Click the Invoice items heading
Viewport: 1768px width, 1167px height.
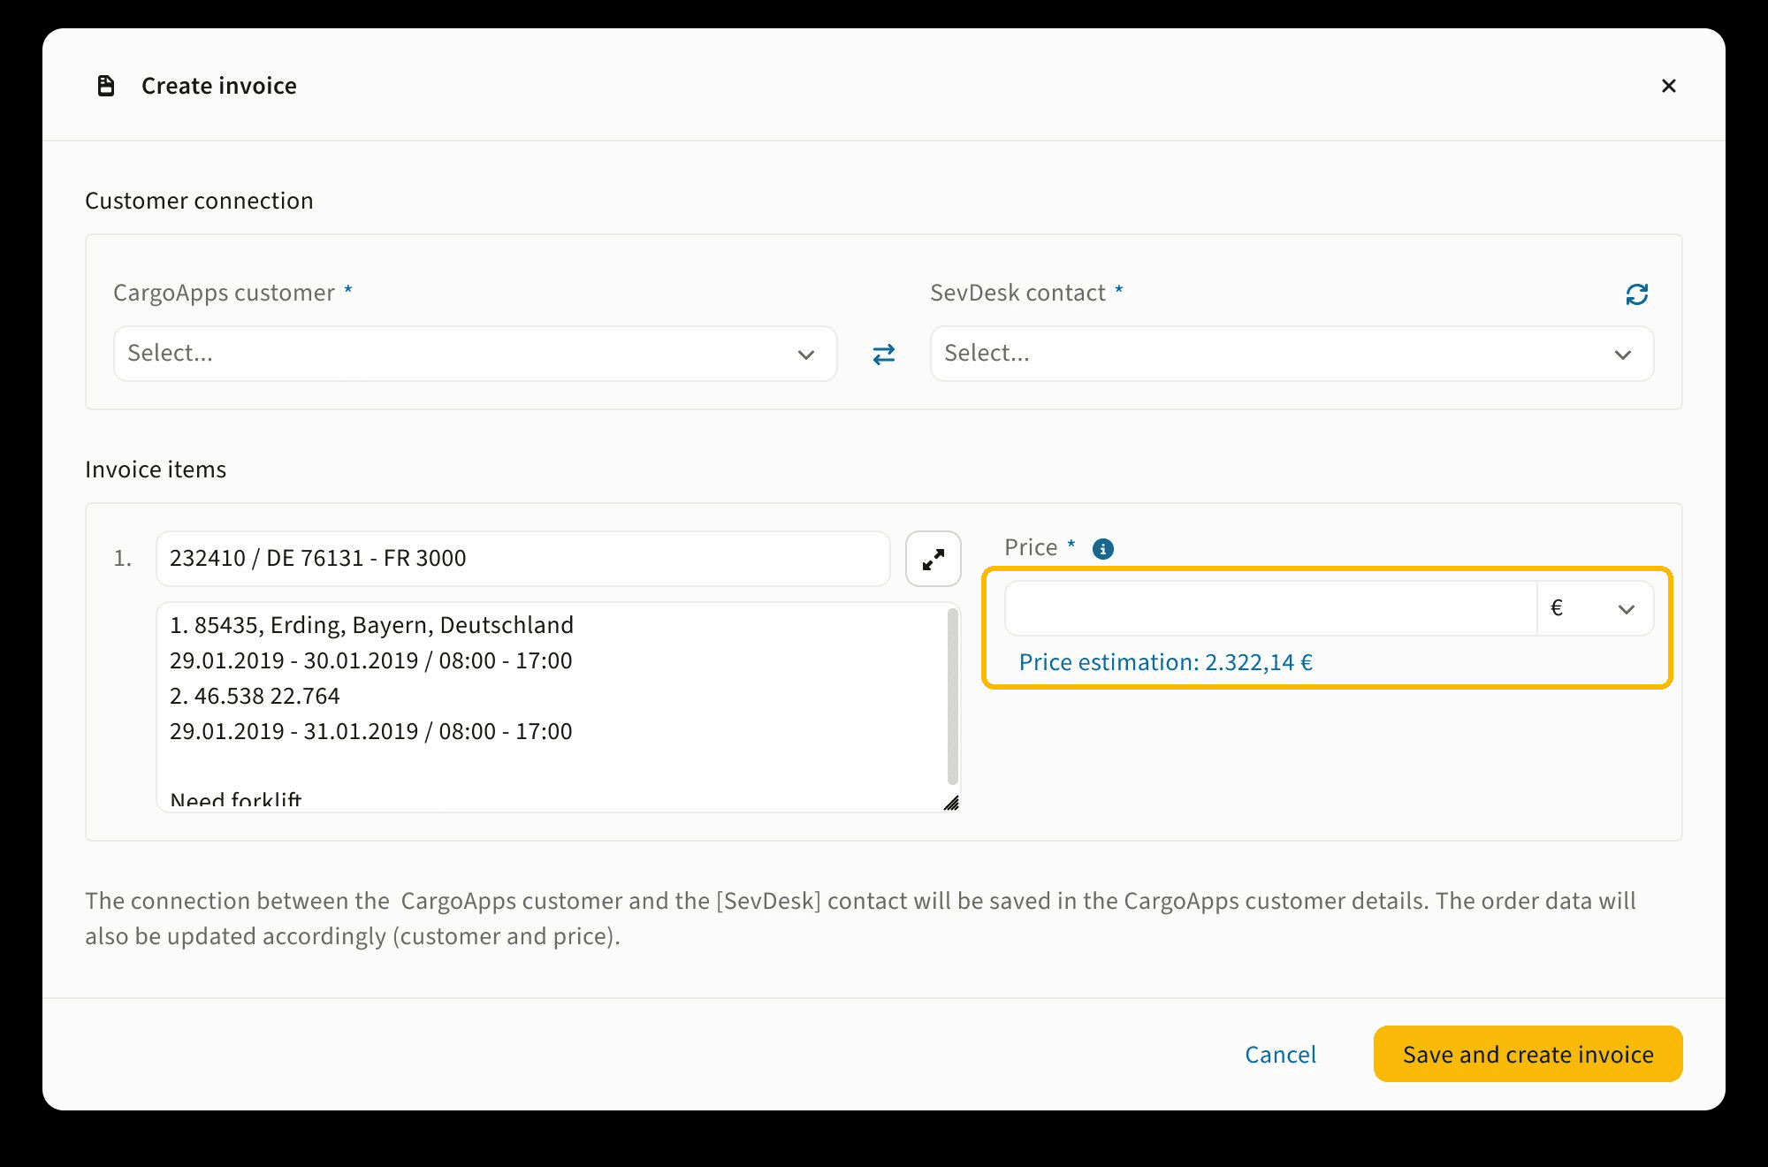coord(156,469)
